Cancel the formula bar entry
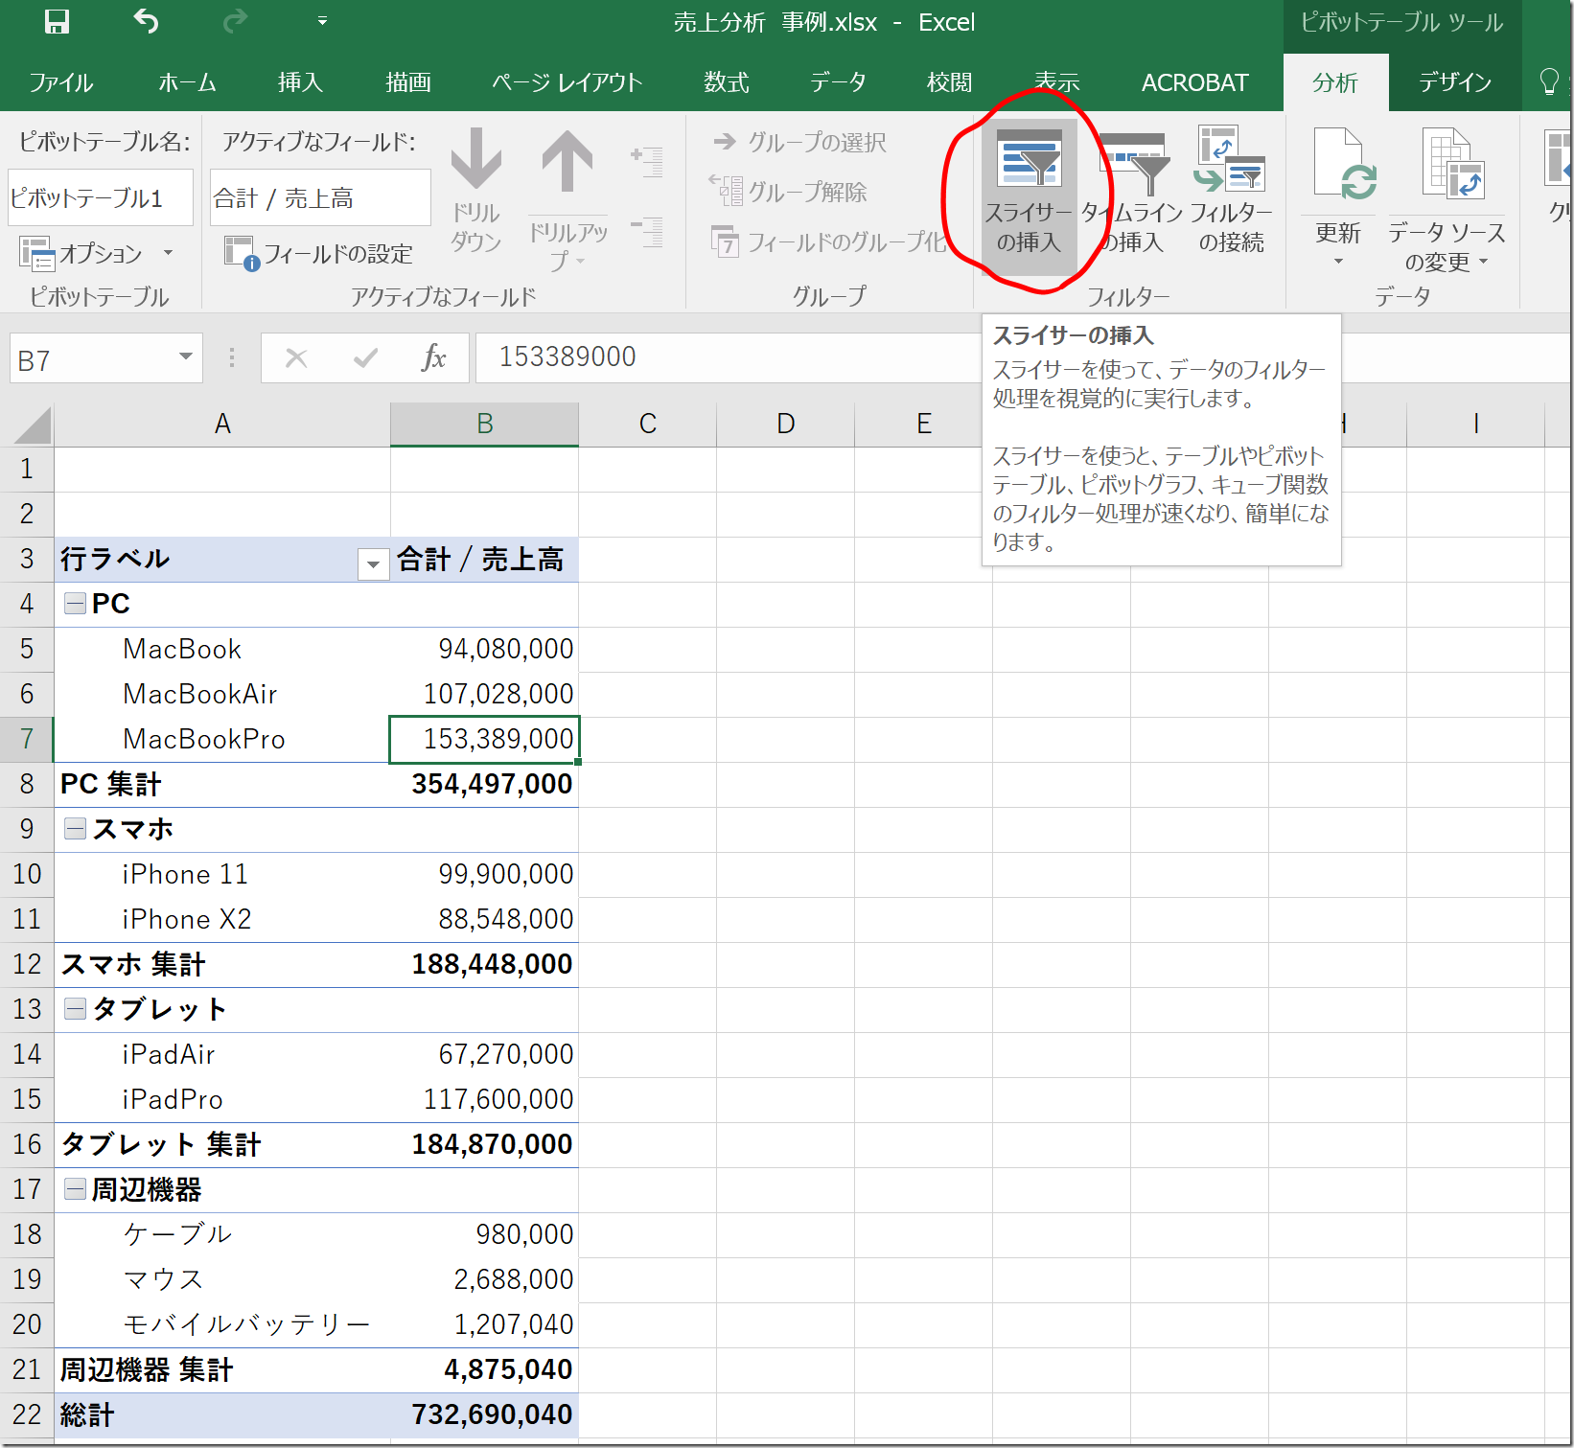The image size is (1574, 1448). tap(296, 358)
